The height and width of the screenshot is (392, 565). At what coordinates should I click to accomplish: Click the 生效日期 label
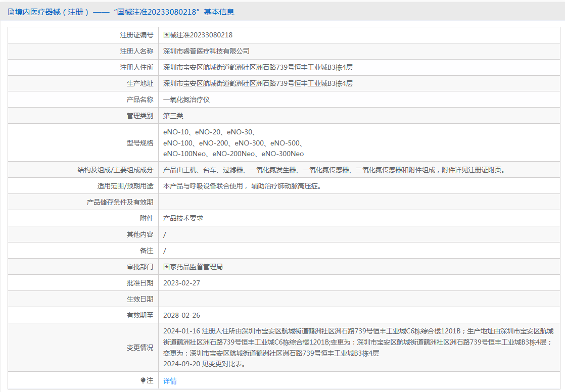[x=140, y=299]
